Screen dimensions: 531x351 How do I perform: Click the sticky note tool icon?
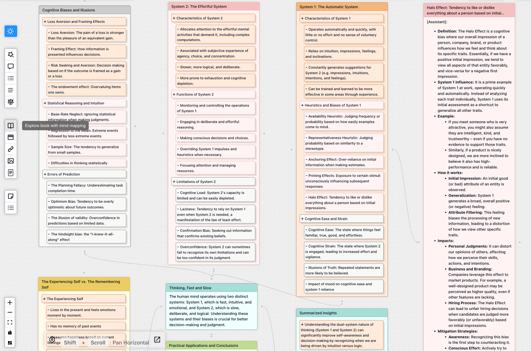10,196
